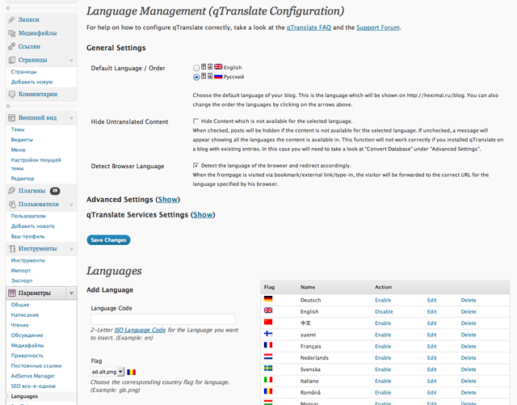
Task: Uncheck Detect the language of the browser
Action: tap(195, 165)
